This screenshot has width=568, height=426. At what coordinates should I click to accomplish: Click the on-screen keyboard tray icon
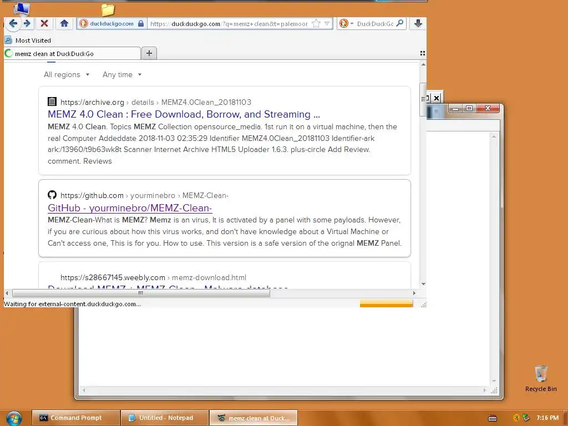(x=493, y=418)
